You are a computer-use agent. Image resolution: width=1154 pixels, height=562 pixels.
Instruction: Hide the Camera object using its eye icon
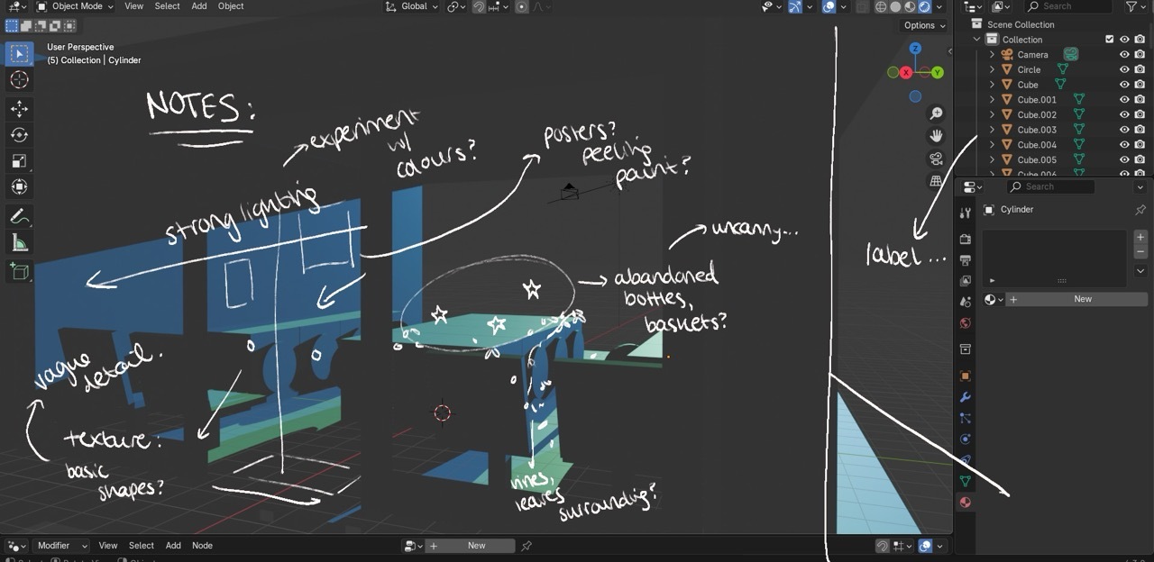pyautogui.click(x=1124, y=55)
